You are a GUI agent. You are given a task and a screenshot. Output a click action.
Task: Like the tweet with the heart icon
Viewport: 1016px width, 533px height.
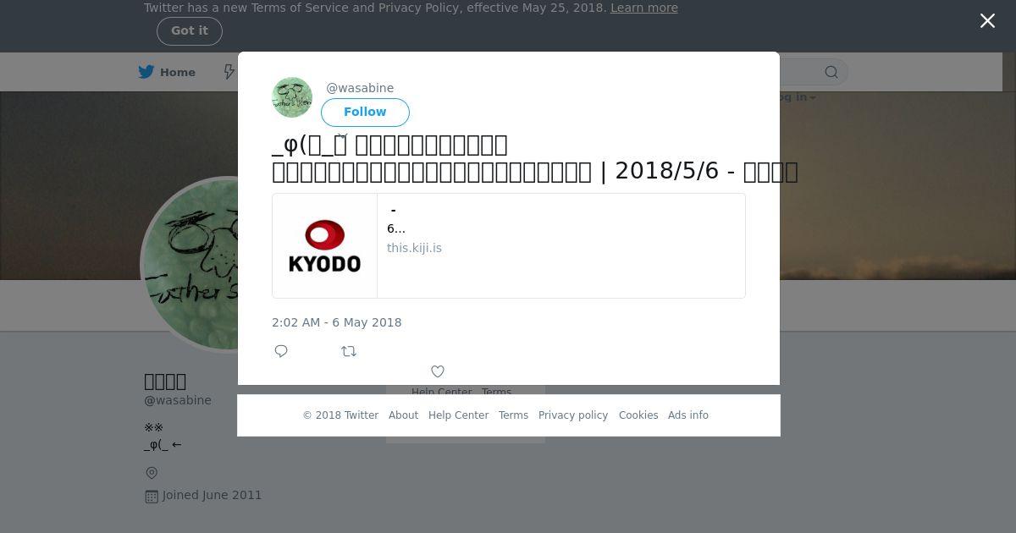pos(438,371)
